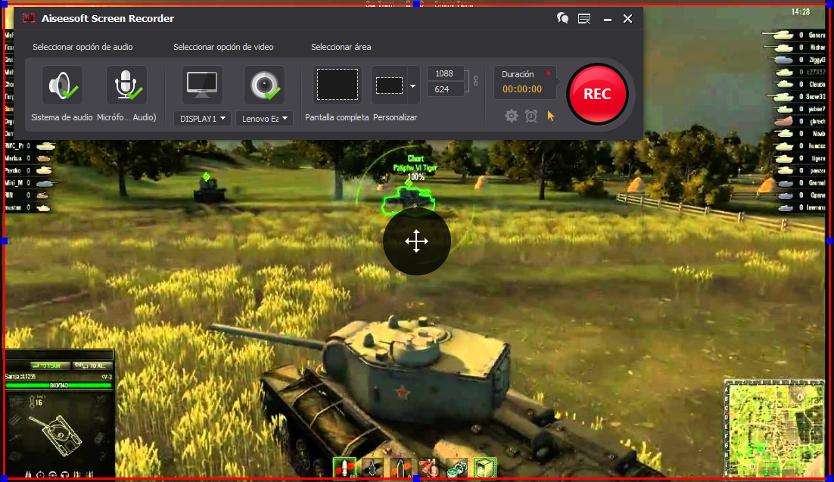Select the first shell ammo slot in game
Screen dimensions: 834x482
(x=344, y=468)
